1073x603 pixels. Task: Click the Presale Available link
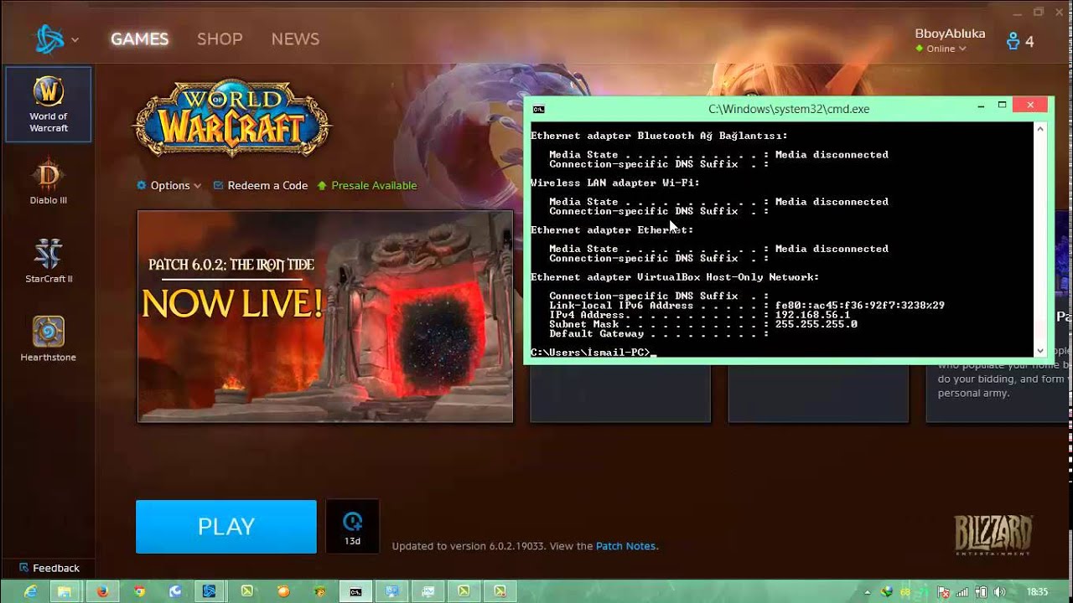[366, 185]
